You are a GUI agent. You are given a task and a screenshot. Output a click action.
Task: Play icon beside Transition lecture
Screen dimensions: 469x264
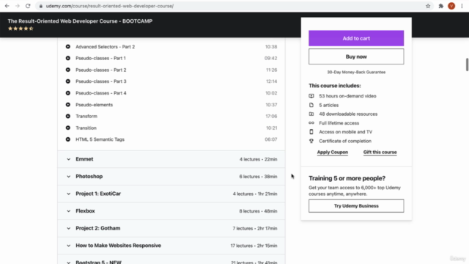click(68, 128)
